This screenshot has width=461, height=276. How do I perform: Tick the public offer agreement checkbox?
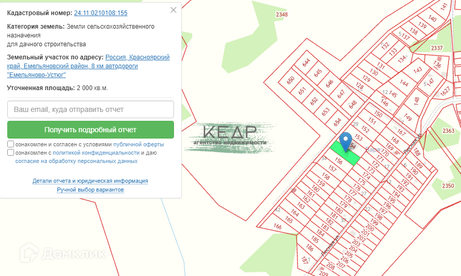pos(10,144)
